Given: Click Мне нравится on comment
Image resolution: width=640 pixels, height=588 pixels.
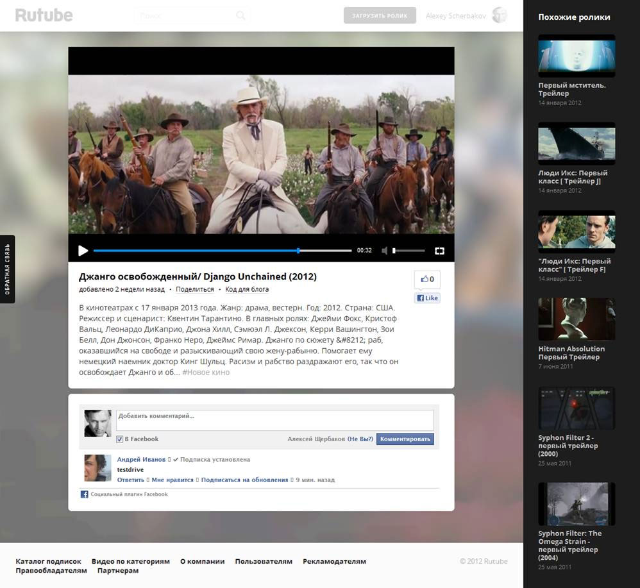Looking at the screenshot, I should click(x=173, y=480).
